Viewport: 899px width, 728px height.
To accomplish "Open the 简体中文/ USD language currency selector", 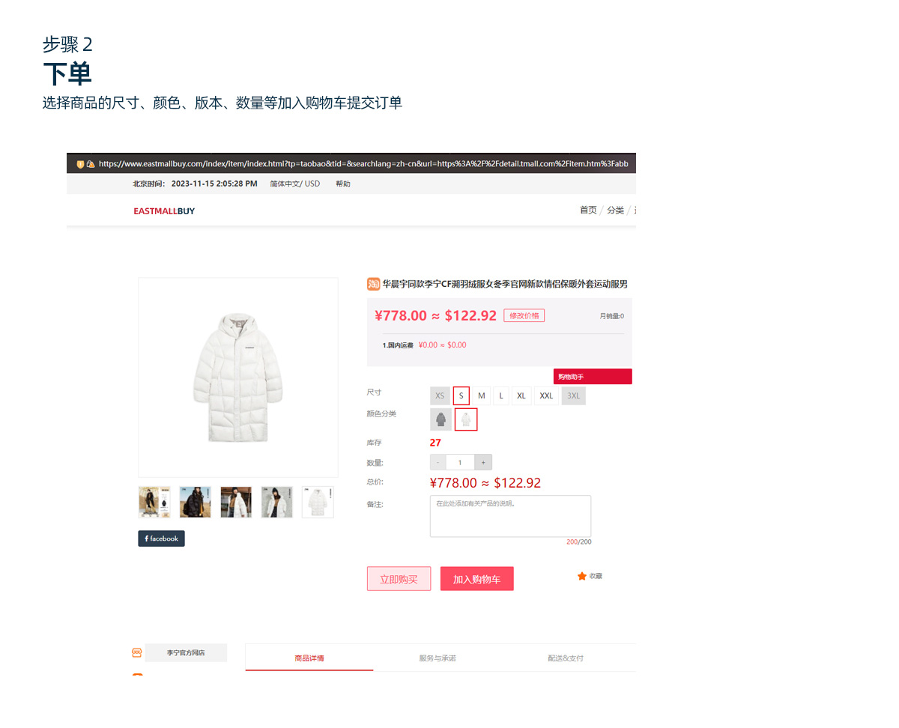I will tap(295, 183).
